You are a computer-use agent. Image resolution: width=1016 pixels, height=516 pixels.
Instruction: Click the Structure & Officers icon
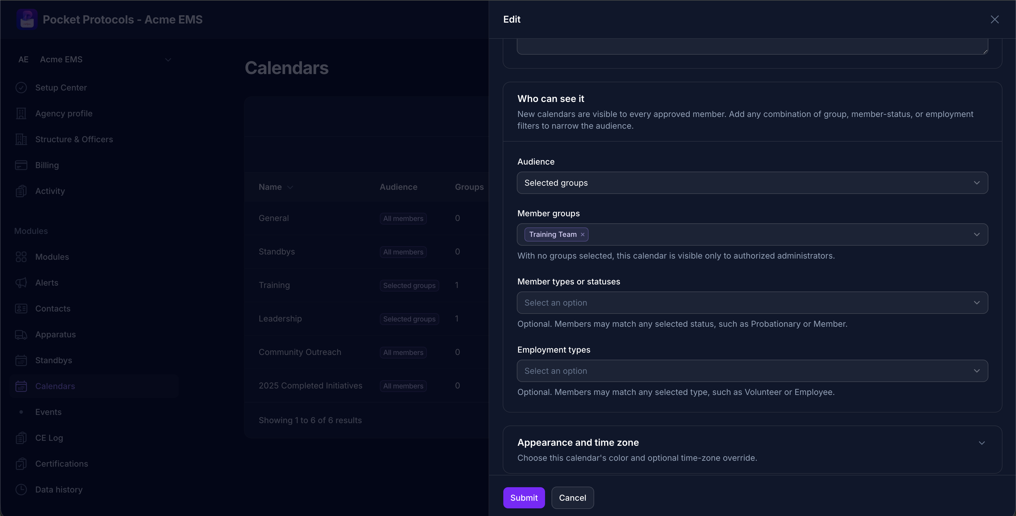pyautogui.click(x=21, y=139)
